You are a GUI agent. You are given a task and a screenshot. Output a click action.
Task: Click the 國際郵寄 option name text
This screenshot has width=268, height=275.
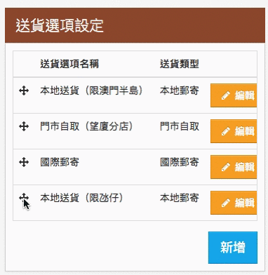pos(60,162)
